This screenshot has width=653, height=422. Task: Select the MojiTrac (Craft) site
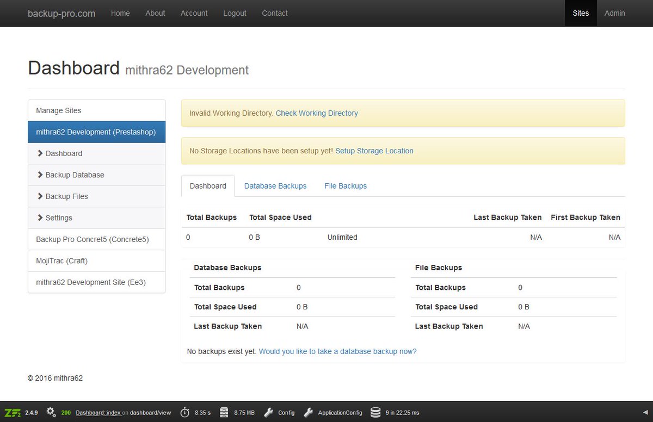(96, 260)
